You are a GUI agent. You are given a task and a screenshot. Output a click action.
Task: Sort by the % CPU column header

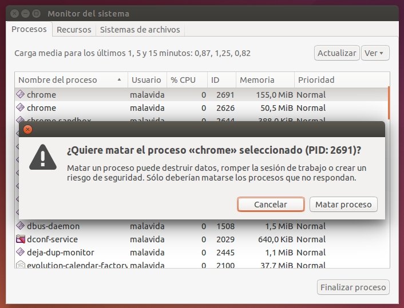pos(187,80)
